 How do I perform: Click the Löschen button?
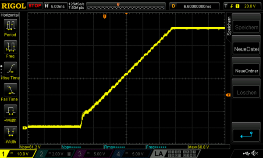246,93
